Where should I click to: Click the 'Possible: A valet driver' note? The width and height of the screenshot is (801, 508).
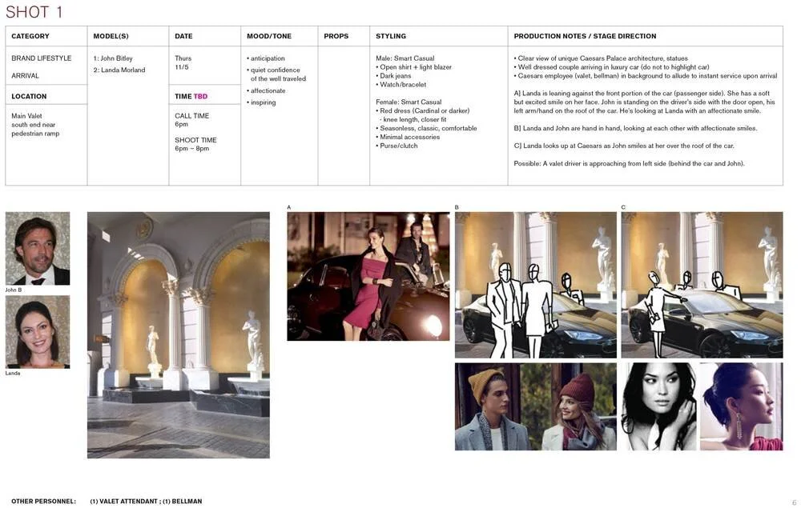point(629,163)
